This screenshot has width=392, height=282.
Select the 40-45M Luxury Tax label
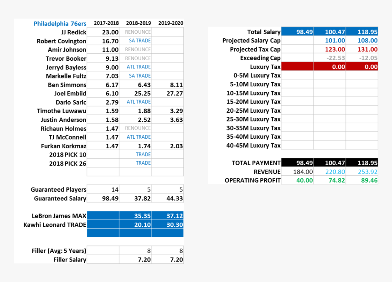point(253,146)
